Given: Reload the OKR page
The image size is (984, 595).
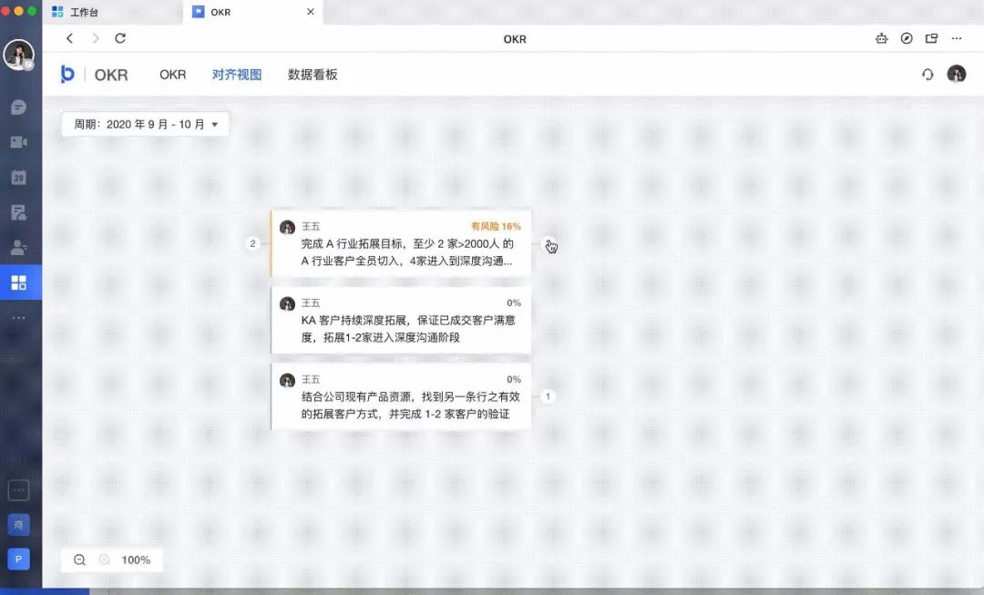Looking at the screenshot, I should pyautogui.click(x=120, y=38).
